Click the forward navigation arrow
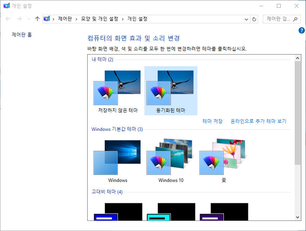This screenshot has width=306, height=231. pos(19,19)
